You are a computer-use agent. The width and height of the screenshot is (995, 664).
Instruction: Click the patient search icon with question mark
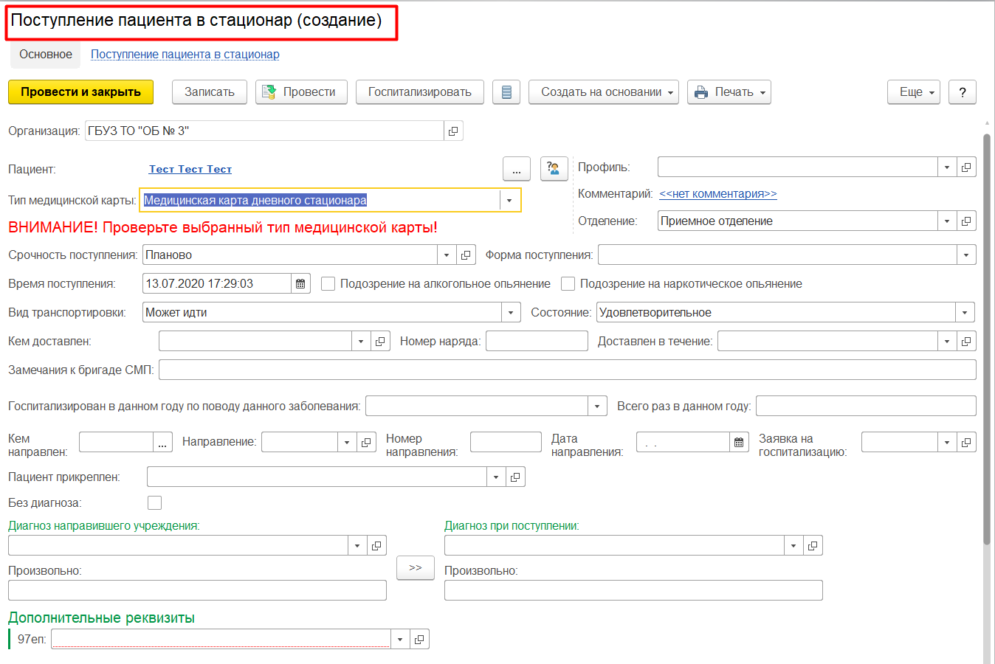(x=554, y=169)
